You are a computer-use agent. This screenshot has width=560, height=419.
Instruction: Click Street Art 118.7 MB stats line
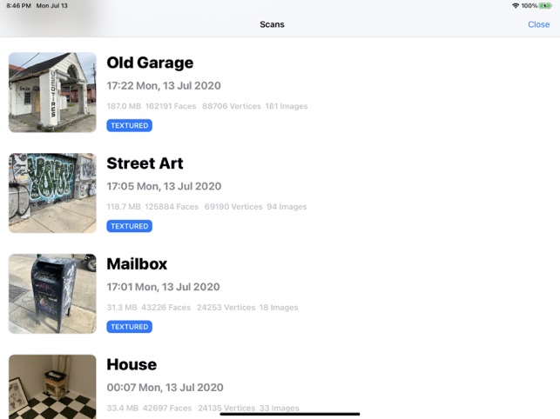pos(206,207)
